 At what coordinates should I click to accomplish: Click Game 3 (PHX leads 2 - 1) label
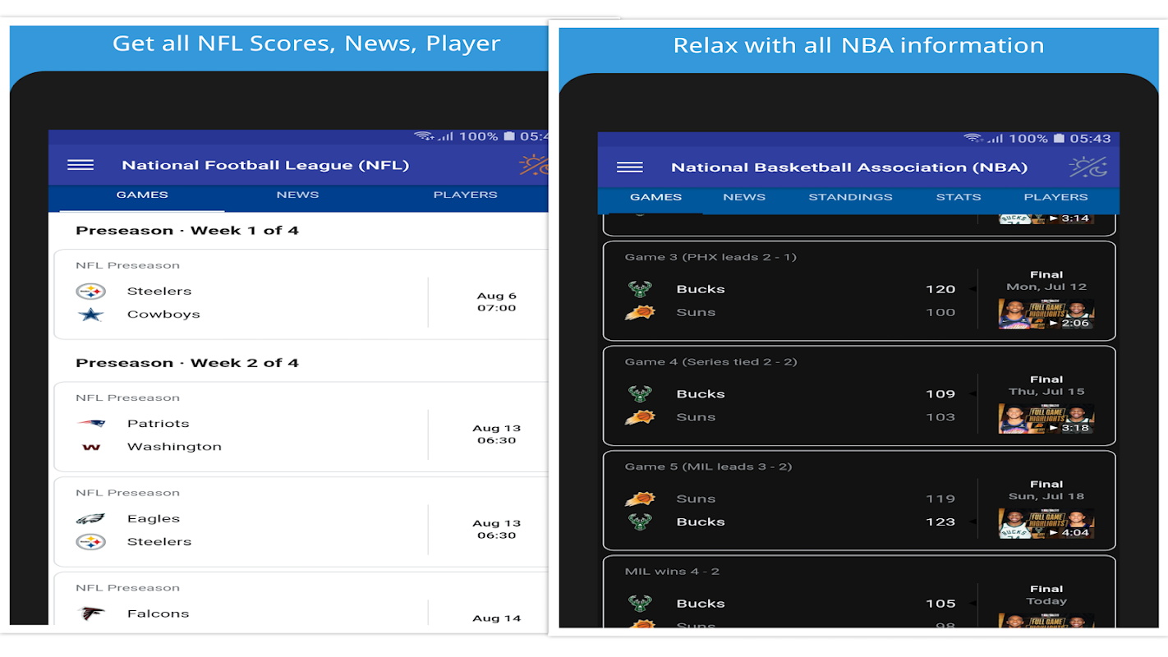point(710,257)
